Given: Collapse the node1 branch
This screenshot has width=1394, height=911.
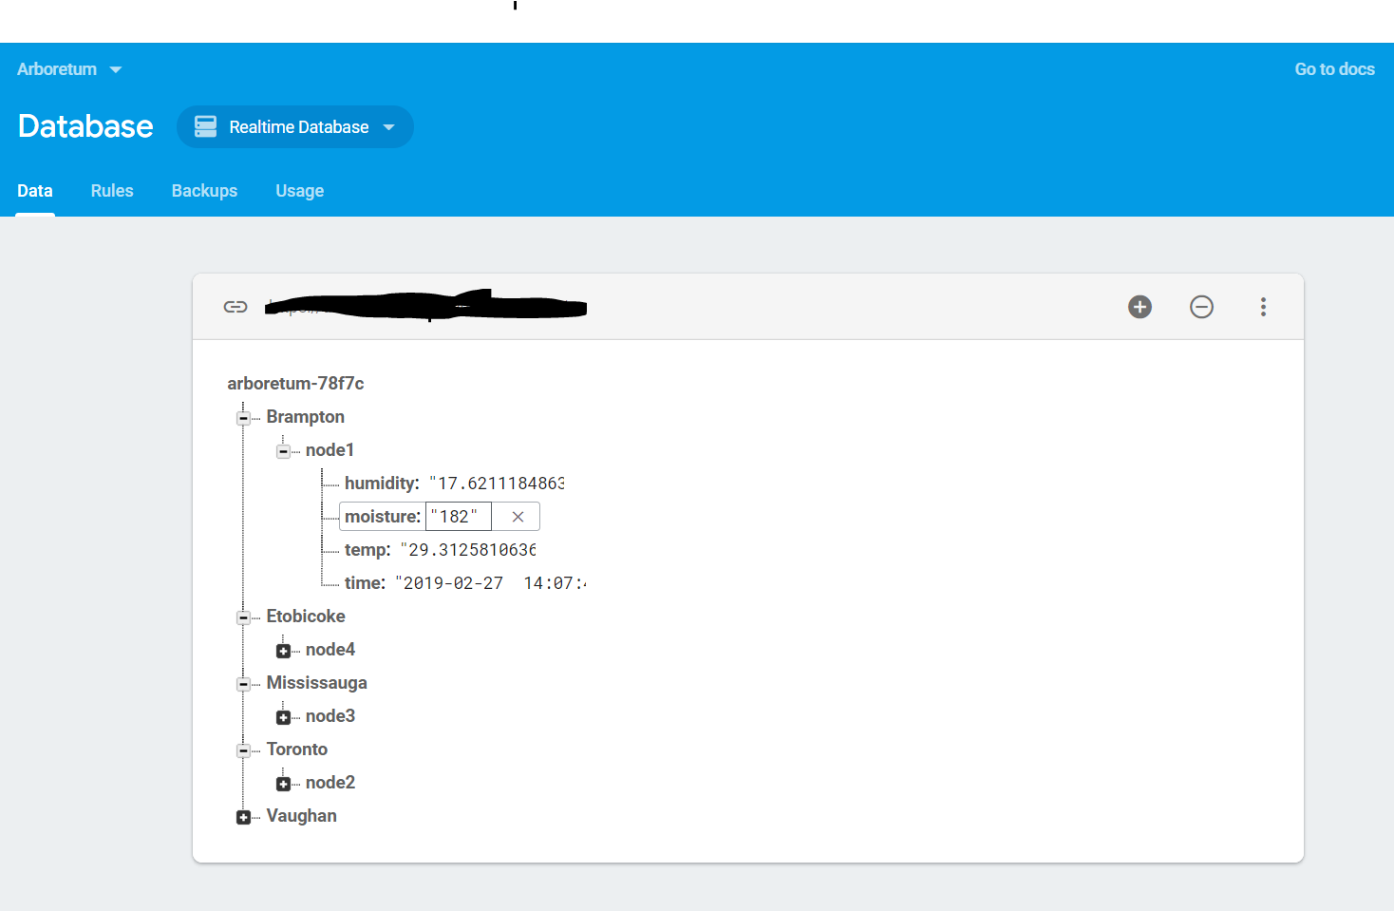Looking at the screenshot, I should (x=283, y=451).
